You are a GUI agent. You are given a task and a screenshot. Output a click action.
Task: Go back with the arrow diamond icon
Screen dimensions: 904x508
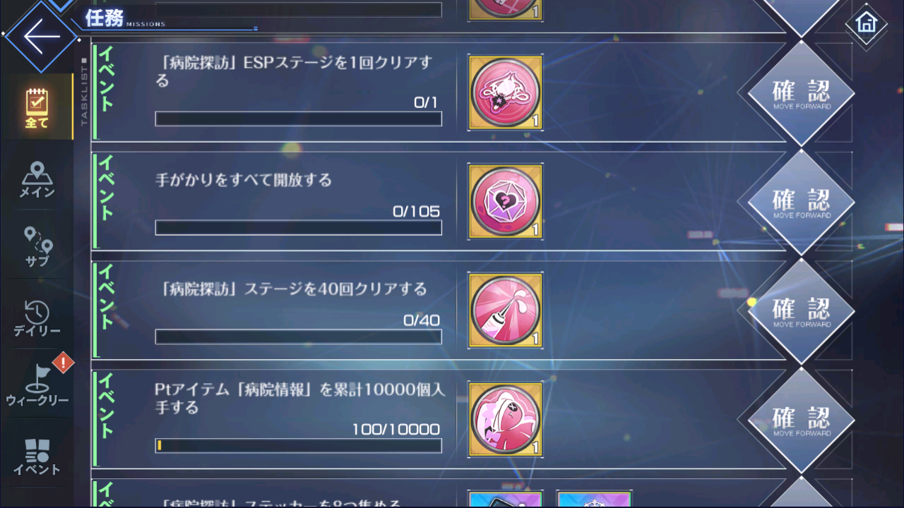pos(41,36)
